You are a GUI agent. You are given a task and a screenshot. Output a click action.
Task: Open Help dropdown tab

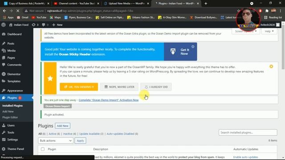coord(269,32)
